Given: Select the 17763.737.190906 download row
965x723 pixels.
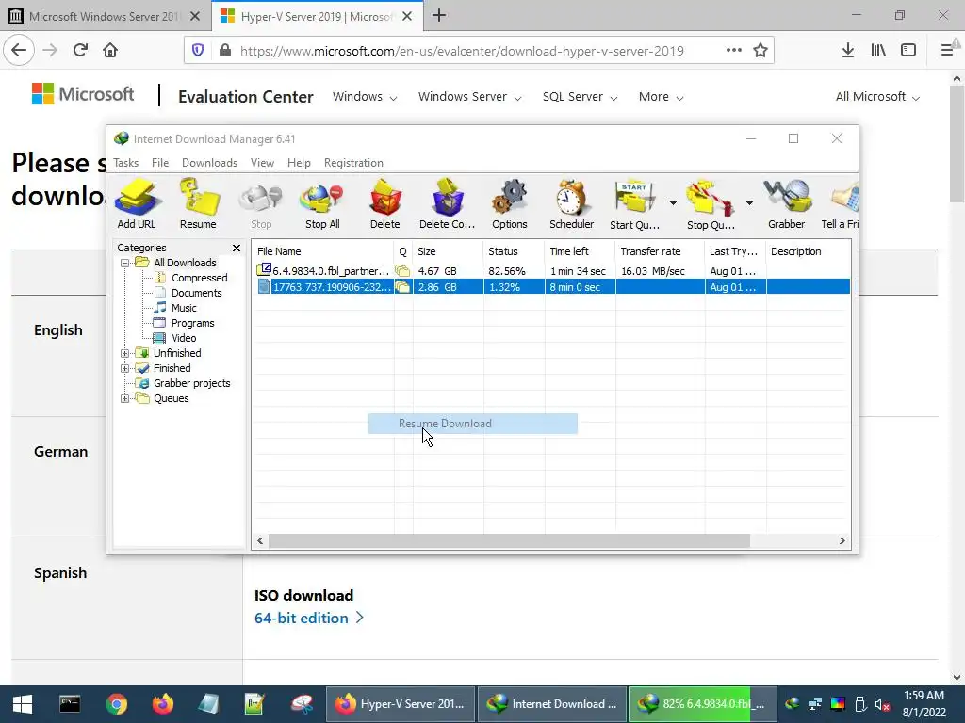Looking at the screenshot, I should coord(551,287).
